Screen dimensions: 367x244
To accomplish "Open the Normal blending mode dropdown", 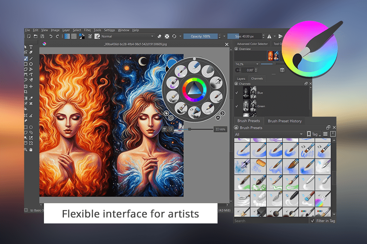I will 127,36.
